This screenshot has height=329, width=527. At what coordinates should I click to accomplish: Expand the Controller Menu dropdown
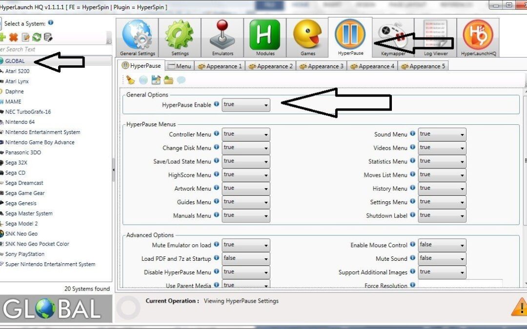[x=246, y=135]
